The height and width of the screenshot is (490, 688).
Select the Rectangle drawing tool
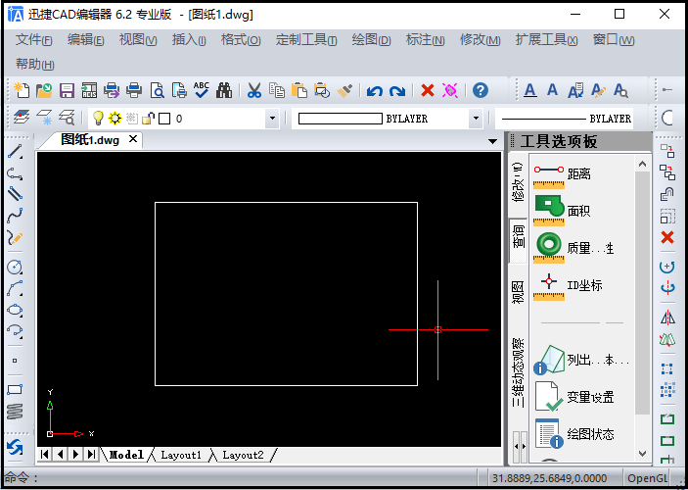click(x=15, y=389)
